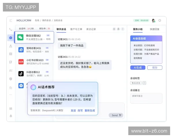Open the three-dot more sidebar icon
The image size is (173, 138).
[x=11, y=95]
